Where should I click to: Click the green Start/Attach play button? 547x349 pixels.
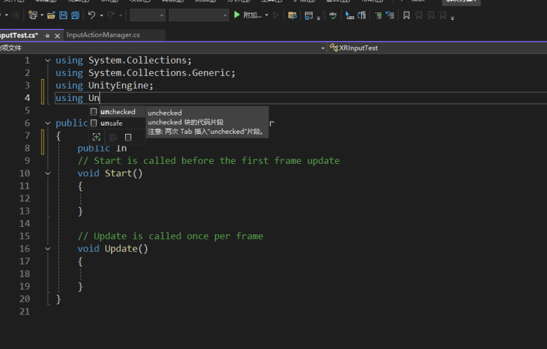tap(237, 15)
